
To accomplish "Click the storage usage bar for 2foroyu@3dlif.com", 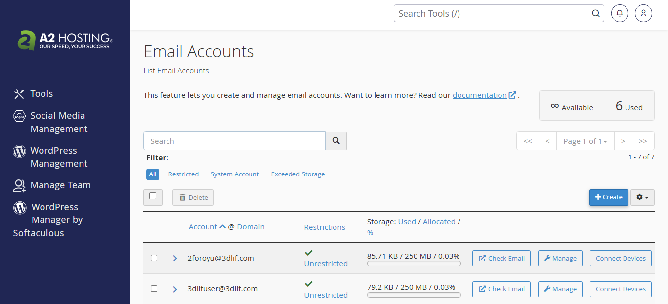I will click(414, 264).
